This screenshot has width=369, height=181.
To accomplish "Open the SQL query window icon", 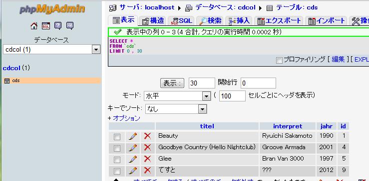I will coord(46,26).
